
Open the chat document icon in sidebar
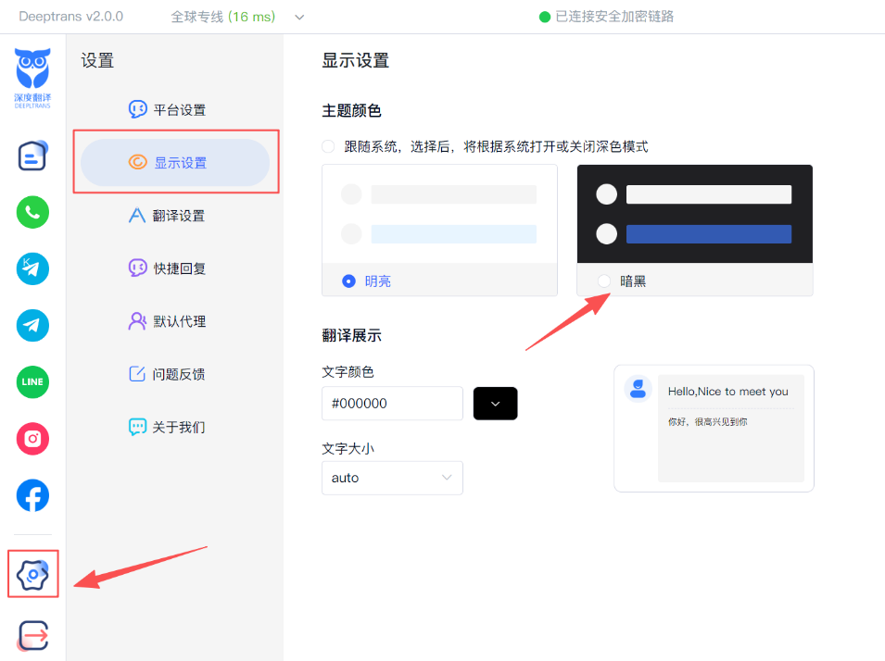pos(32,156)
